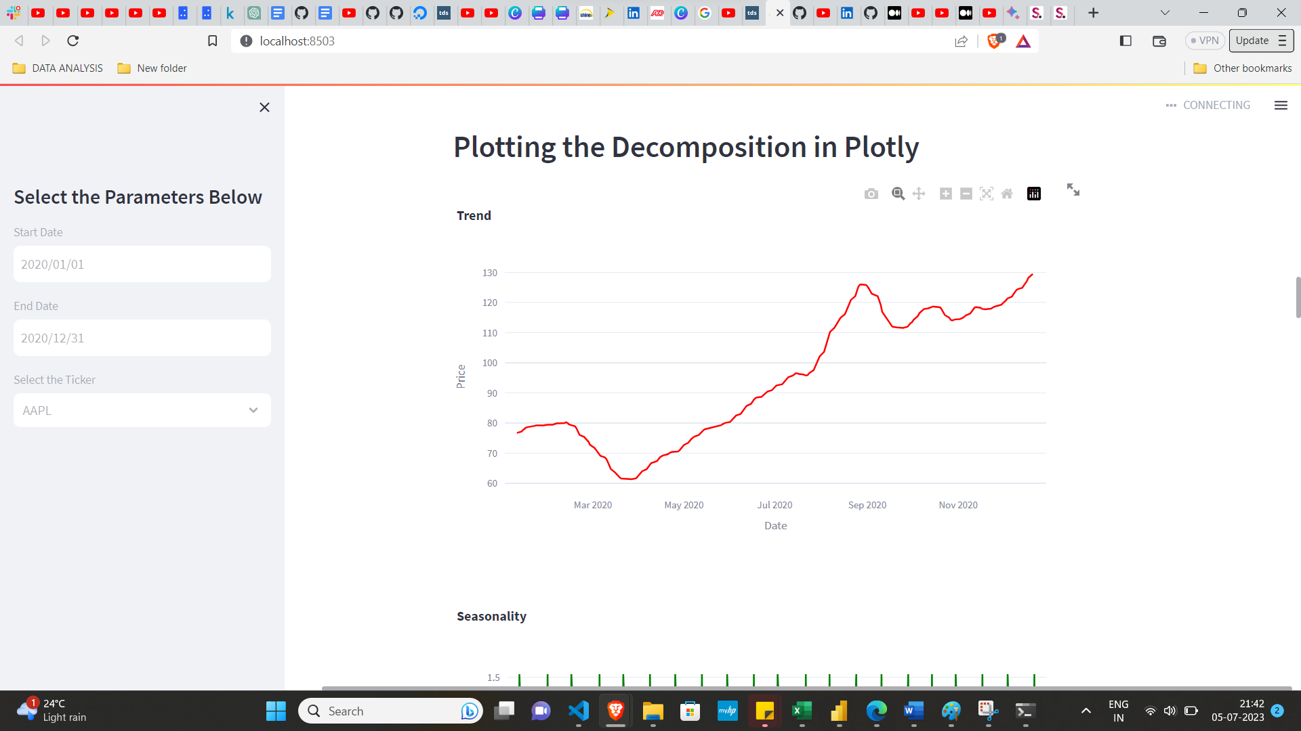Zoom out on the Trend chart
1301x731 pixels.
click(966, 194)
